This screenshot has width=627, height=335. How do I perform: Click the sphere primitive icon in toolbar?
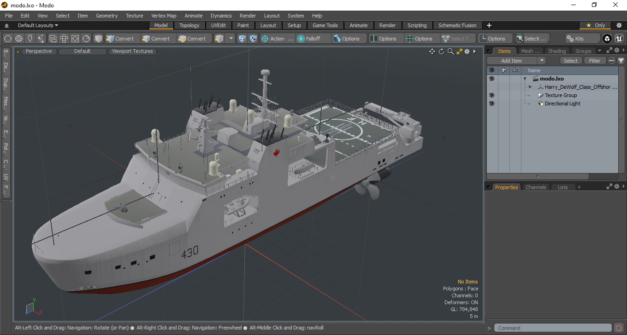click(8, 39)
